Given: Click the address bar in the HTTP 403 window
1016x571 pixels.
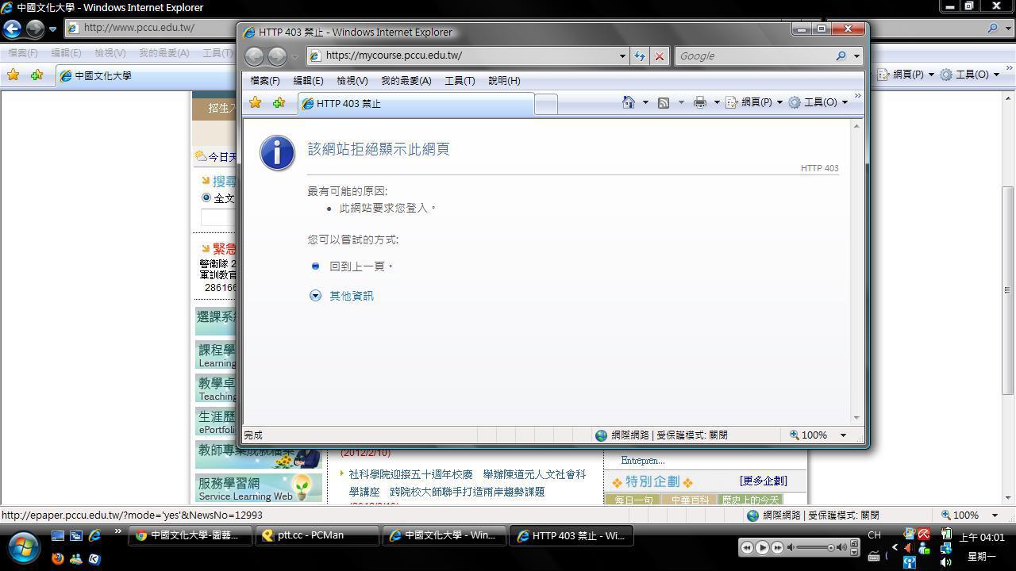Looking at the screenshot, I should coord(468,56).
